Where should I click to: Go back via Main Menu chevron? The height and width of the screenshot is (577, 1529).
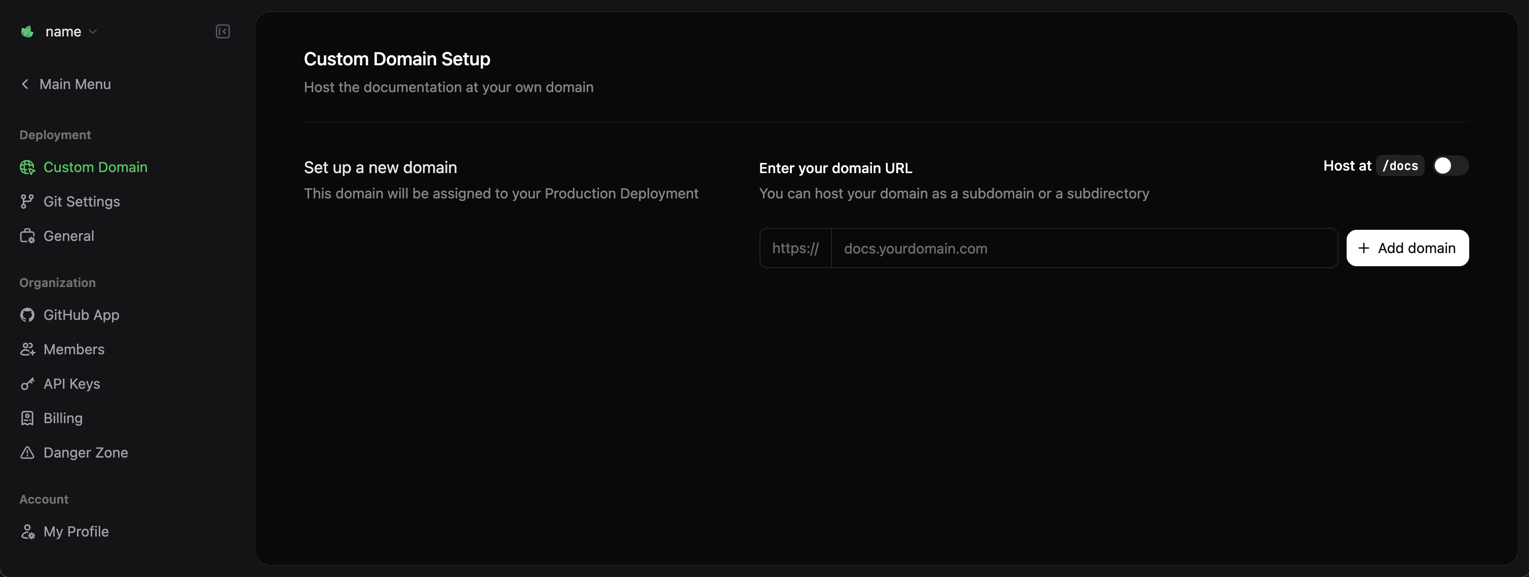point(25,84)
